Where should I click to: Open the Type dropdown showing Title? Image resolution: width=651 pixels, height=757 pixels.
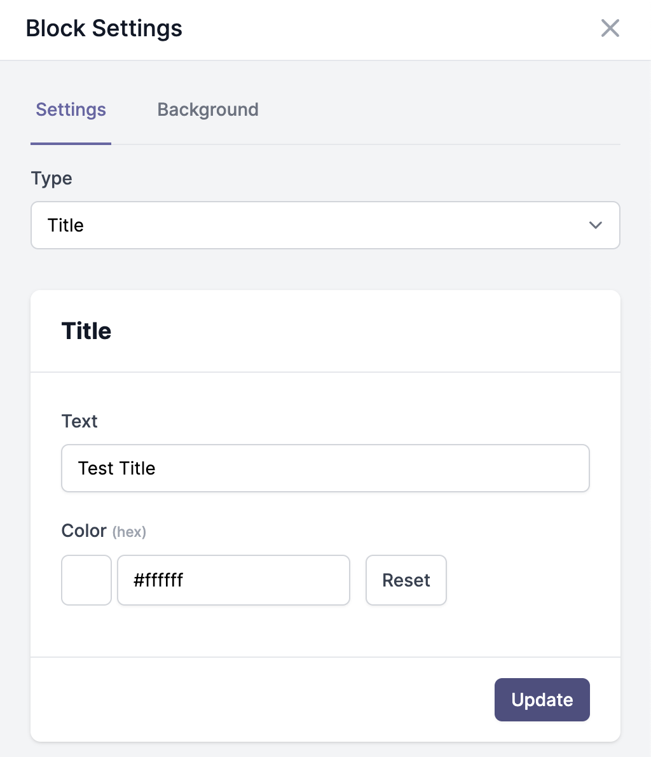coord(325,225)
